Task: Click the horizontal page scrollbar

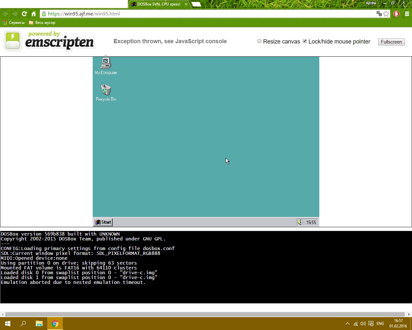Action: [205, 314]
